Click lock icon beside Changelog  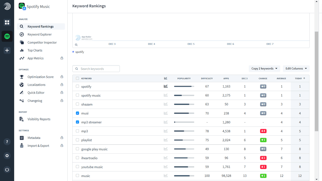pyautogui.click(x=62, y=101)
